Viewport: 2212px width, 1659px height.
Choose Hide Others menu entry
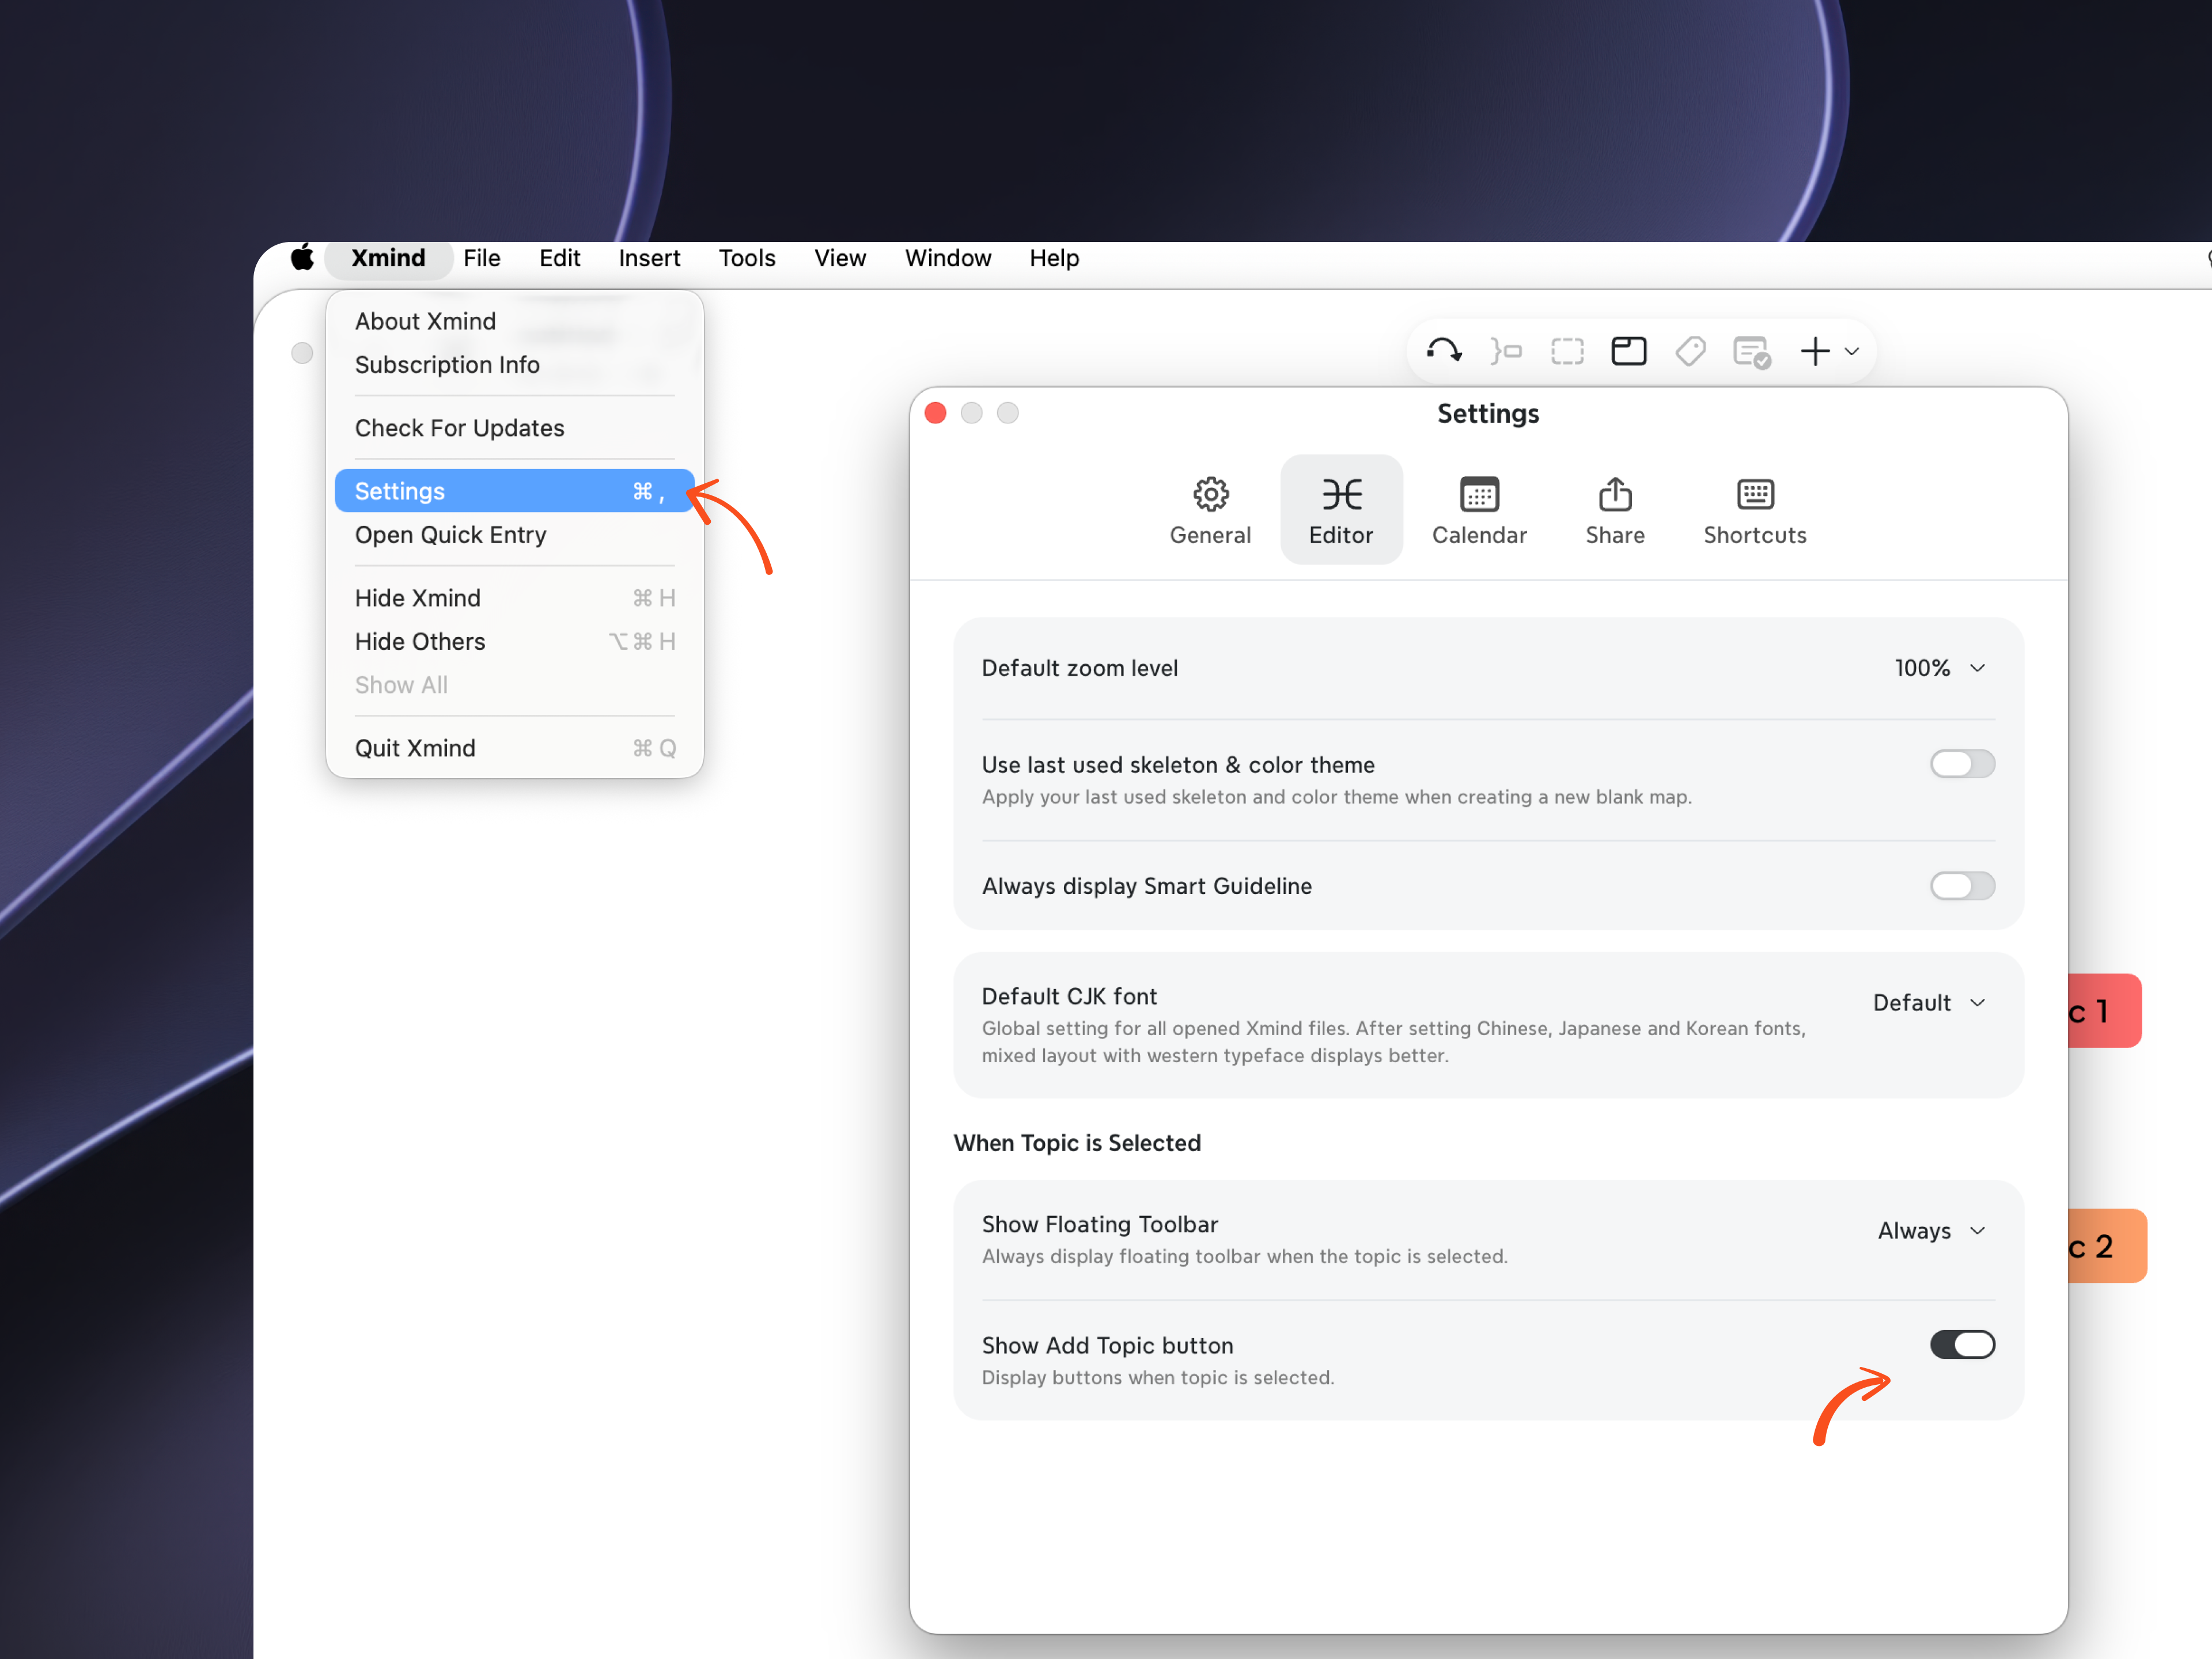(x=515, y=642)
